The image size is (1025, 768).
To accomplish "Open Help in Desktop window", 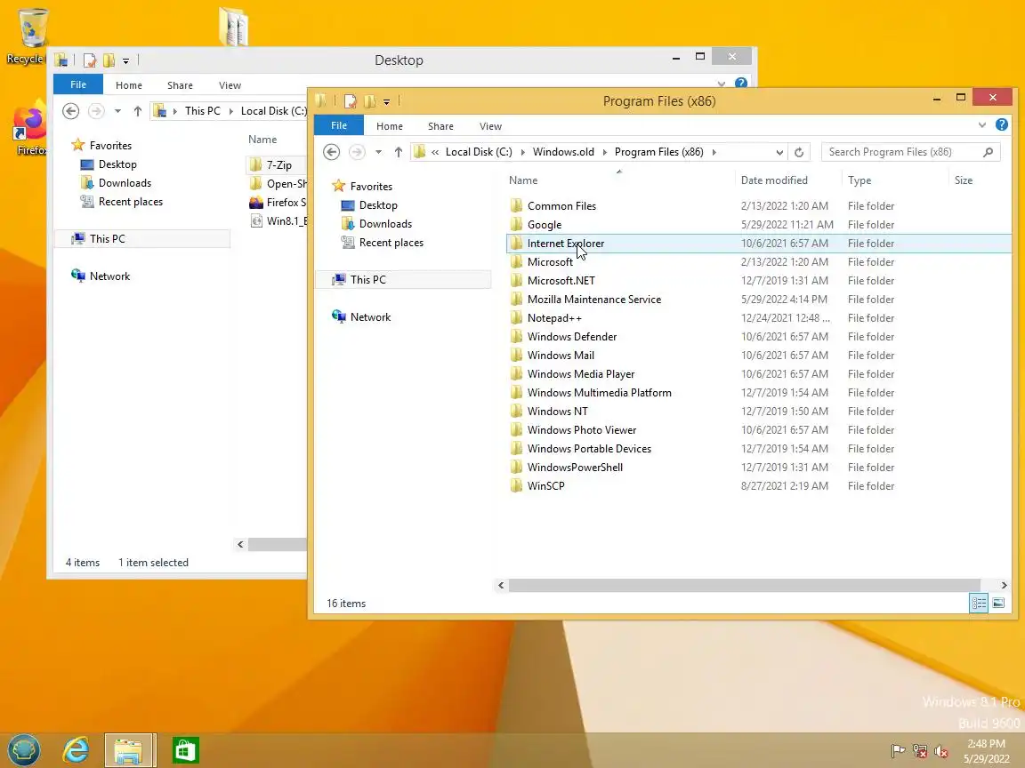I will tap(740, 83).
